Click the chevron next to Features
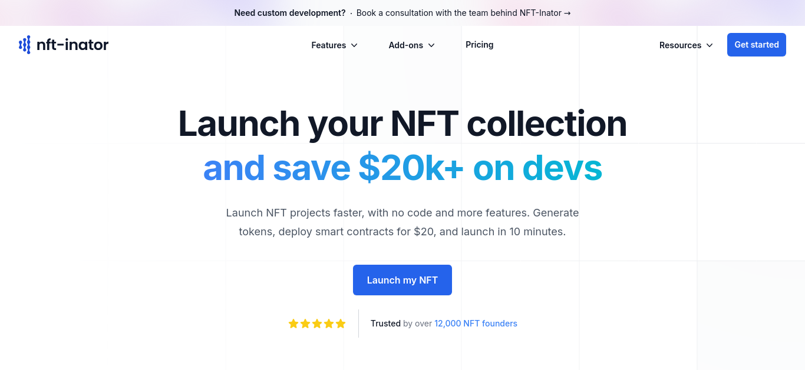This screenshot has height=370, width=805. [x=354, y=45]
